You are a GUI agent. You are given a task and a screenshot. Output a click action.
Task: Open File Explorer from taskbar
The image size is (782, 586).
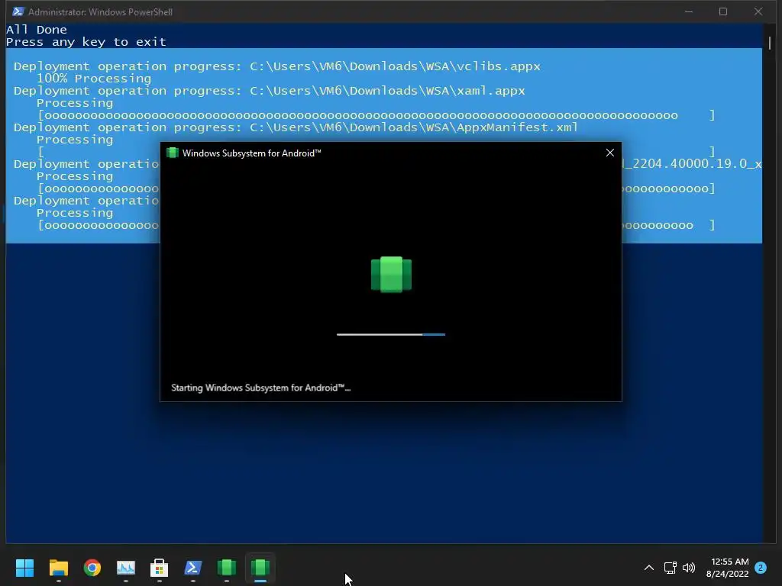[x=58, y=567]
